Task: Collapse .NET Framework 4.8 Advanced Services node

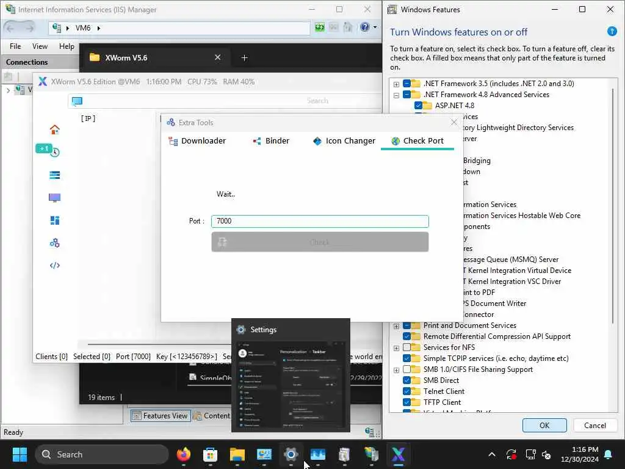Action: (396, 95)
